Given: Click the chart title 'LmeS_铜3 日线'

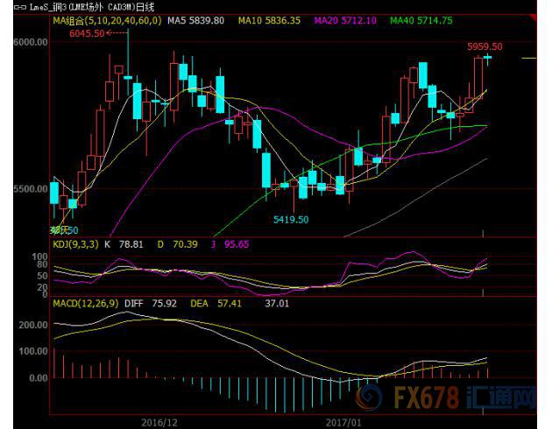Looking at the screenshot, I should click(x=92, y=7).
